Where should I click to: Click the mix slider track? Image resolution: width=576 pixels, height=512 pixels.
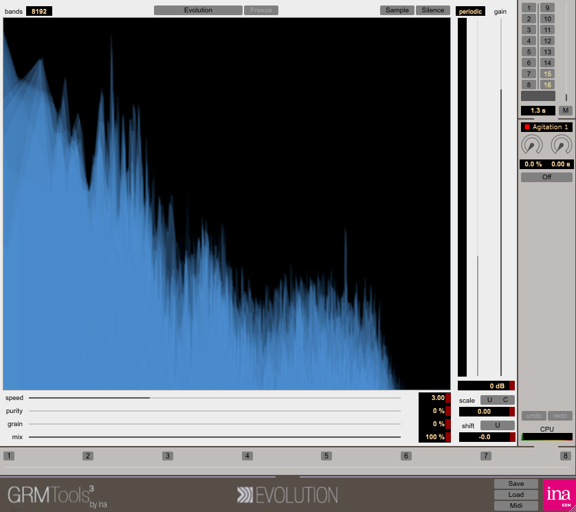click(x=214, y=437)
